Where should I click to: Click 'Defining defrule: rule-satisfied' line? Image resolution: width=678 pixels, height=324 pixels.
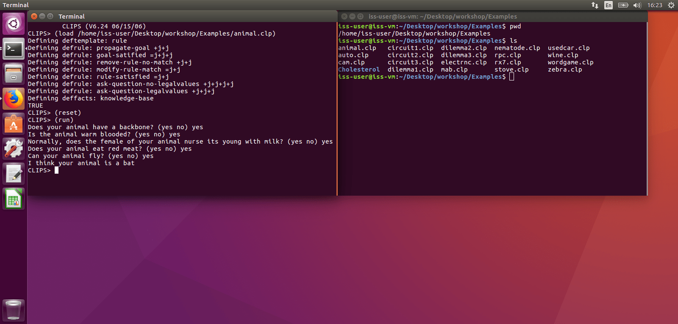point(98,77)
